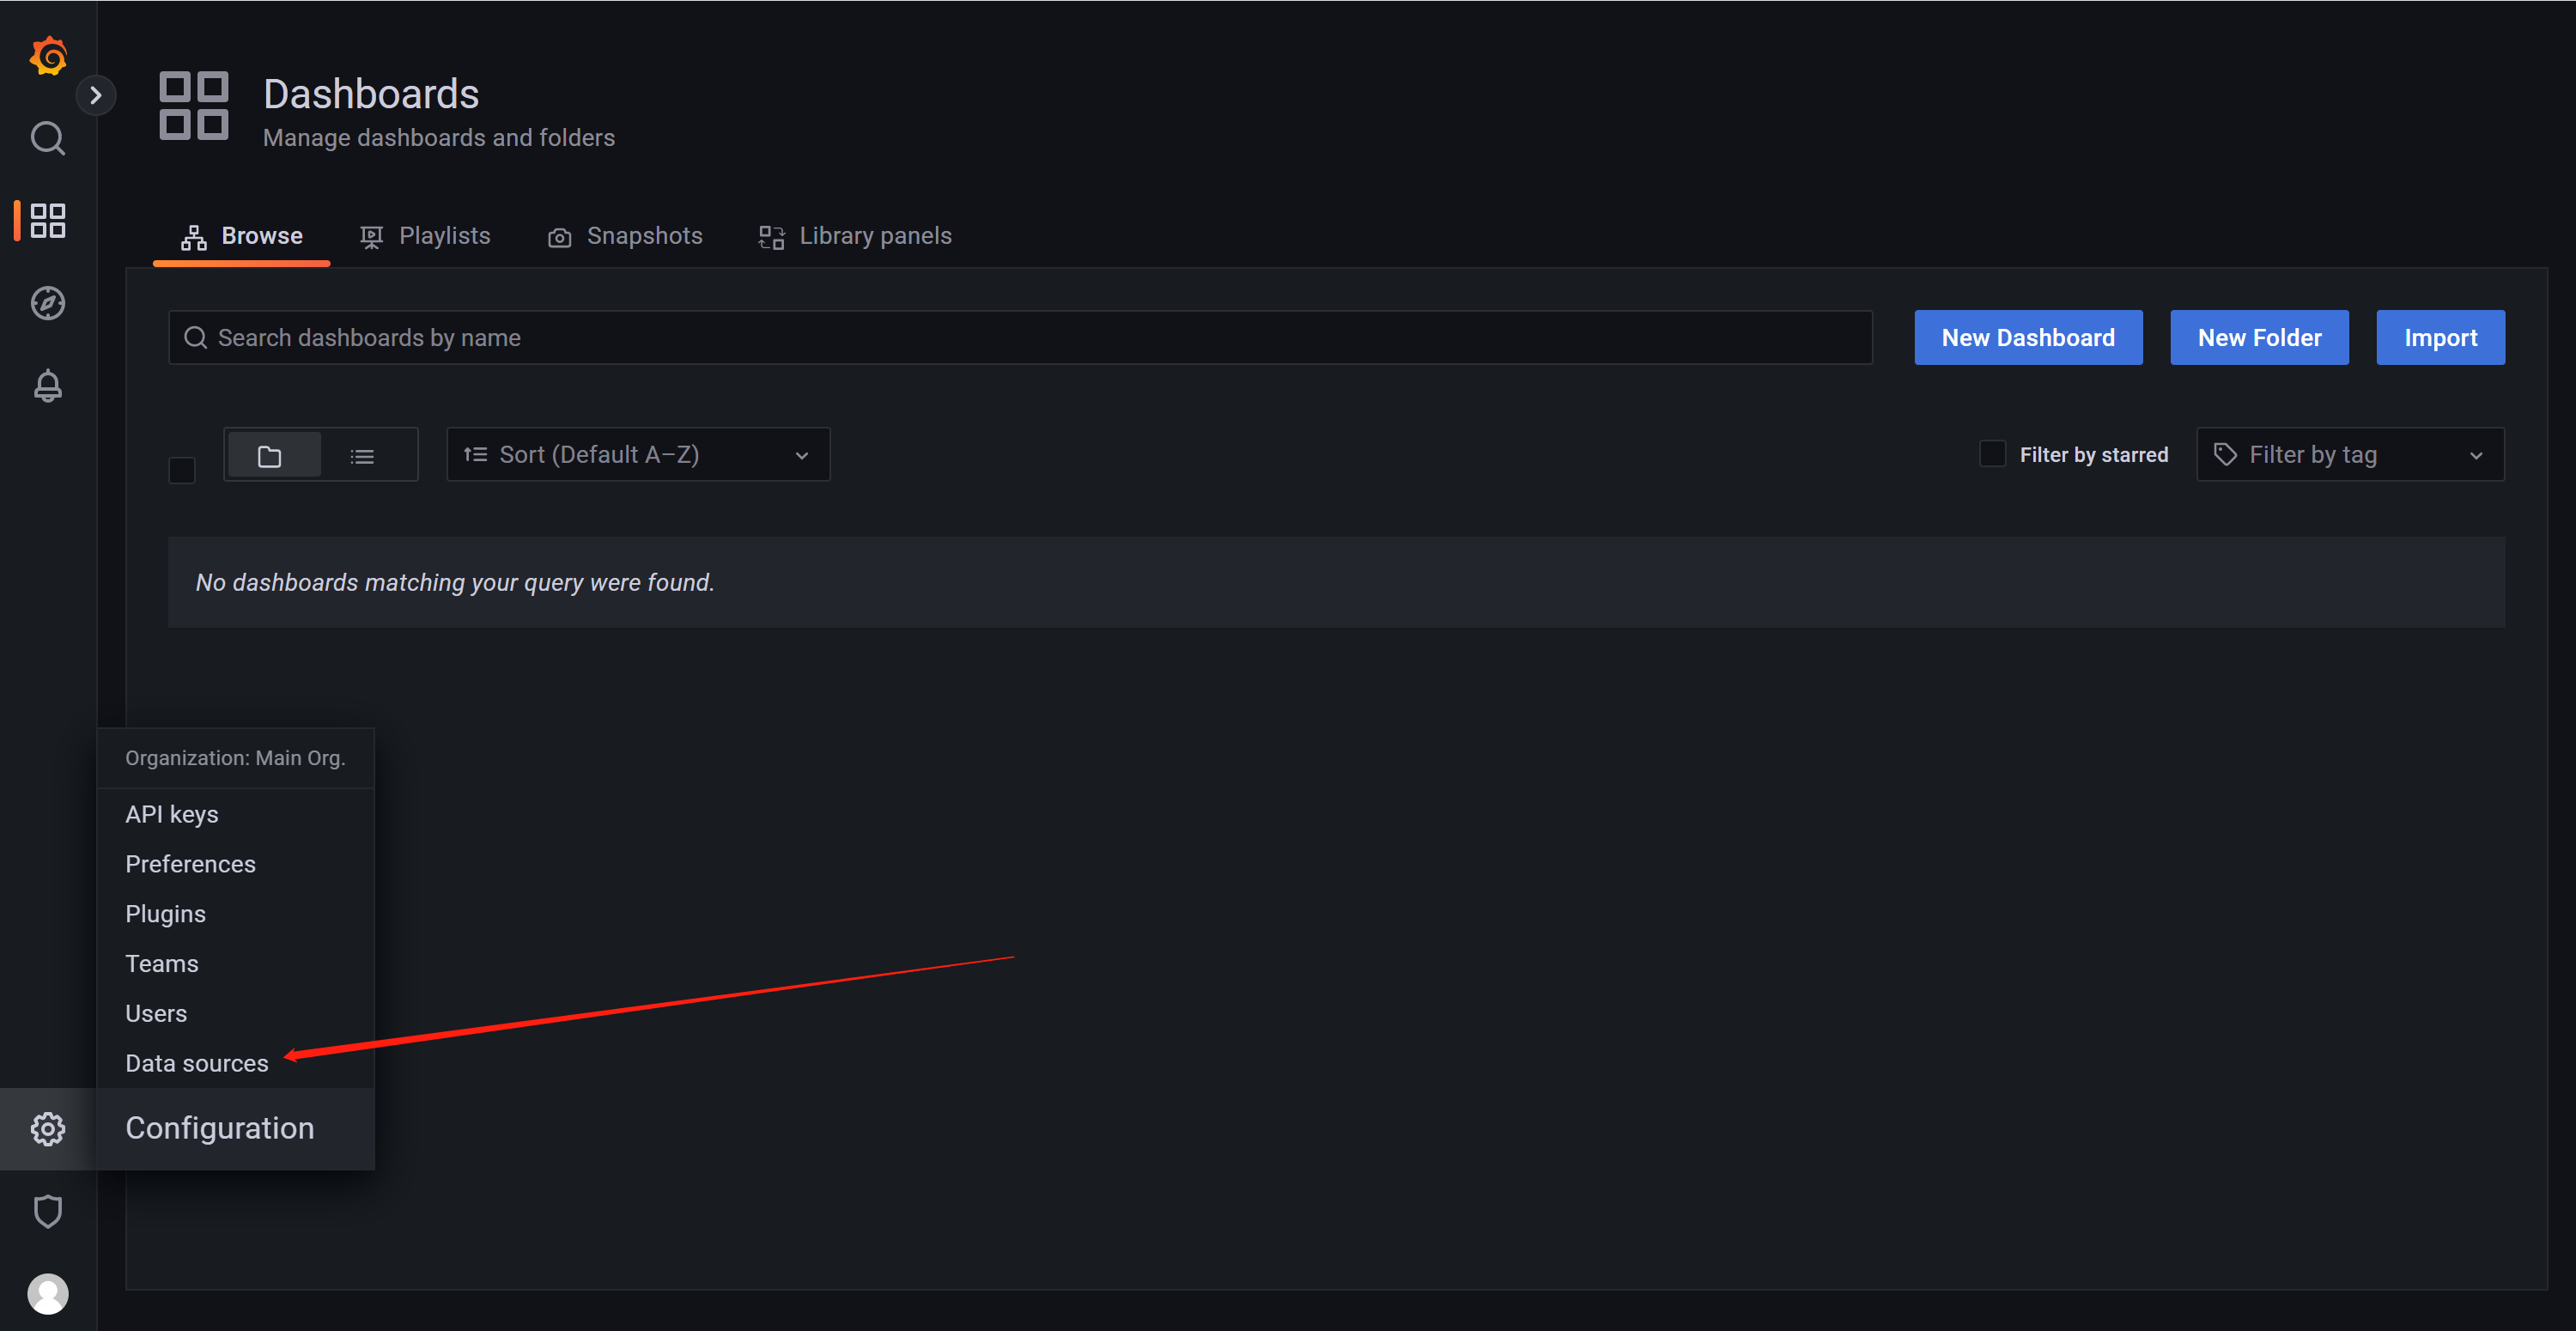Open Users from Configuration menu
The width and height of the screenshot is (2576, 1331).
156,1014
